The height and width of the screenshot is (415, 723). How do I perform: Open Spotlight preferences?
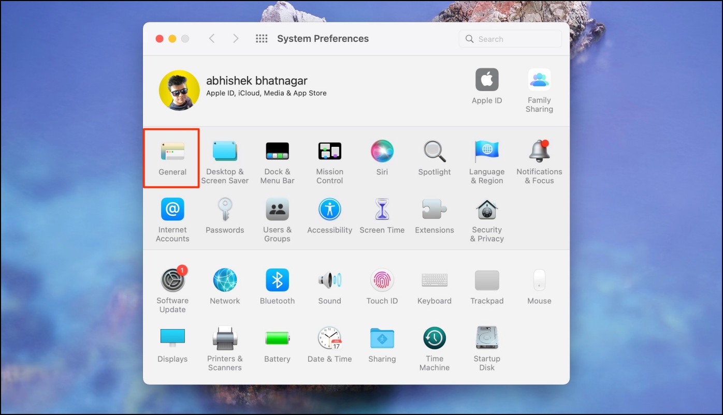point(435,158)
